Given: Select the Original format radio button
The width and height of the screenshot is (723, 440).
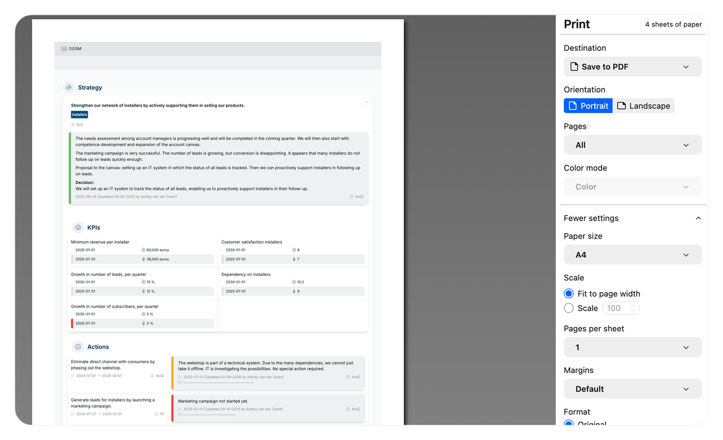Looking at the screenshot, I should (569, 424).
